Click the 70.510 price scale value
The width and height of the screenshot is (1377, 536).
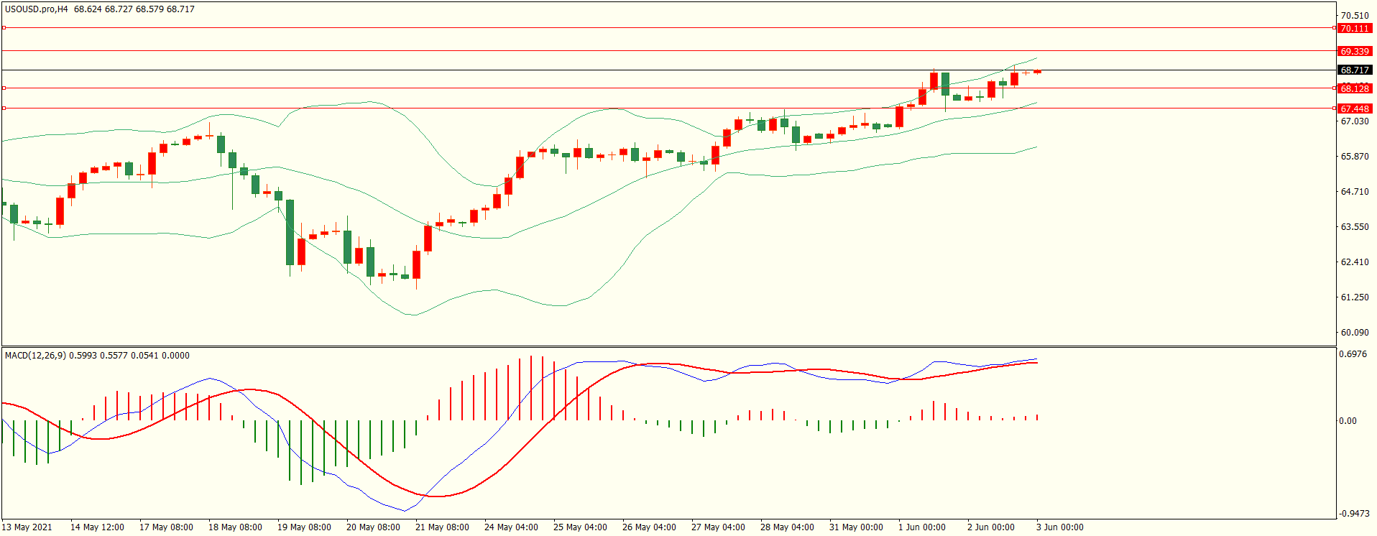coord(1355,16)
